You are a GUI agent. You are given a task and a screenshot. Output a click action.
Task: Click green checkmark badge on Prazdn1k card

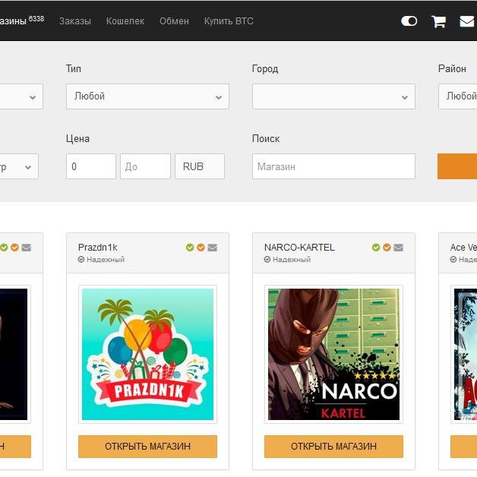tap(190, 248)
